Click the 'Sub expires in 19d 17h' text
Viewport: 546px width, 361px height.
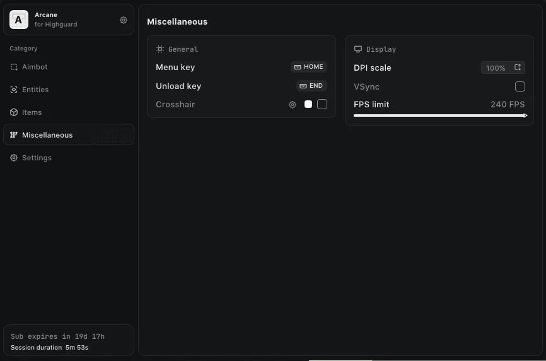coord(57,336)
